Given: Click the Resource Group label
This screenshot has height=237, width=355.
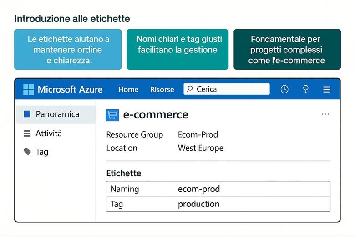Looking at the screenshot, I should (134, 135).
